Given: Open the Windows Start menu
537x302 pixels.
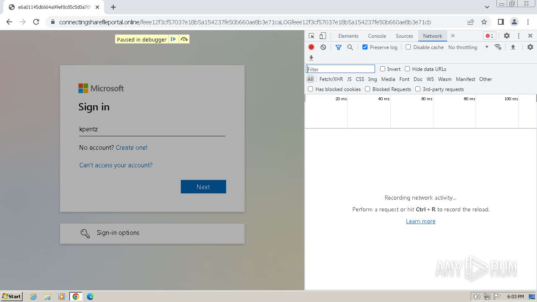Looking at the screenshot, I should [11, 297].
